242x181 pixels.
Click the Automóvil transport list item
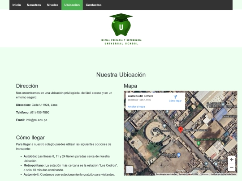click(x=69, y=175)
